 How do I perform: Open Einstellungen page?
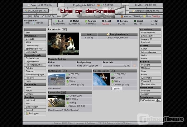[35, 107]
